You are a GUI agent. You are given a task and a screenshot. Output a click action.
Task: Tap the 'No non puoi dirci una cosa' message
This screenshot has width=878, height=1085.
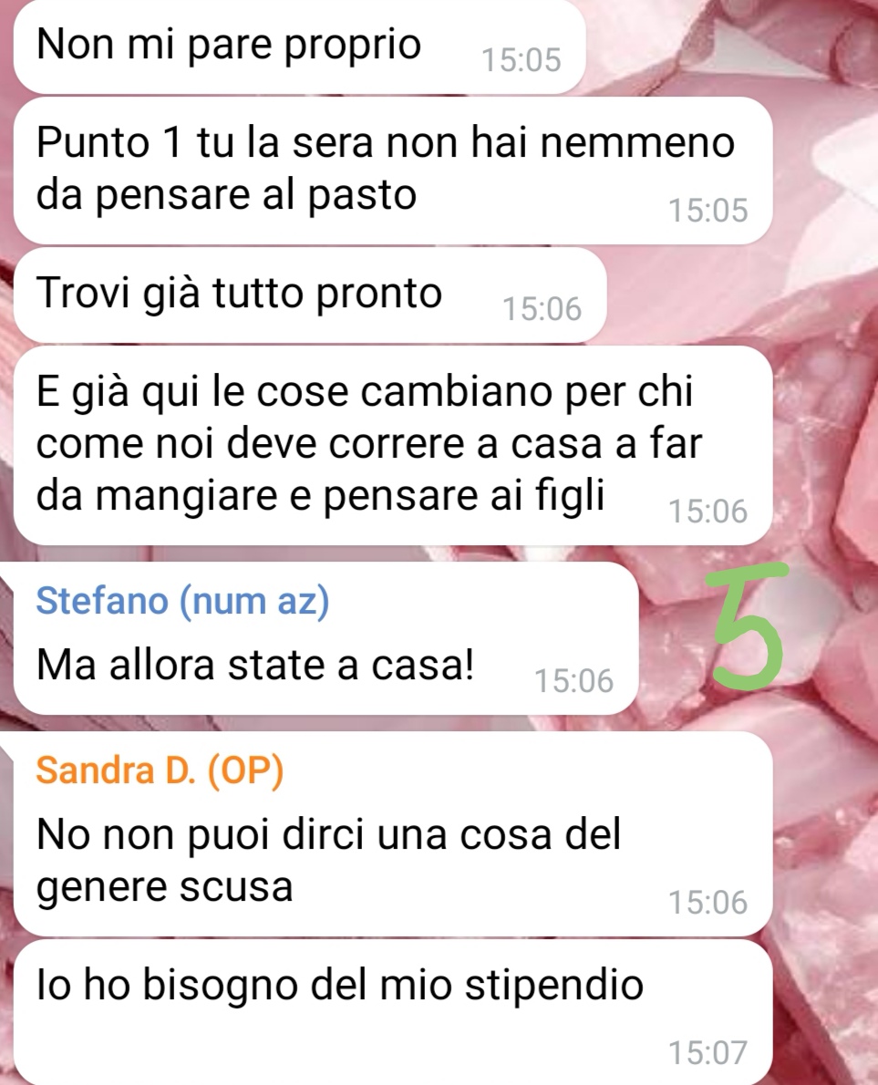tap(392, 834)
